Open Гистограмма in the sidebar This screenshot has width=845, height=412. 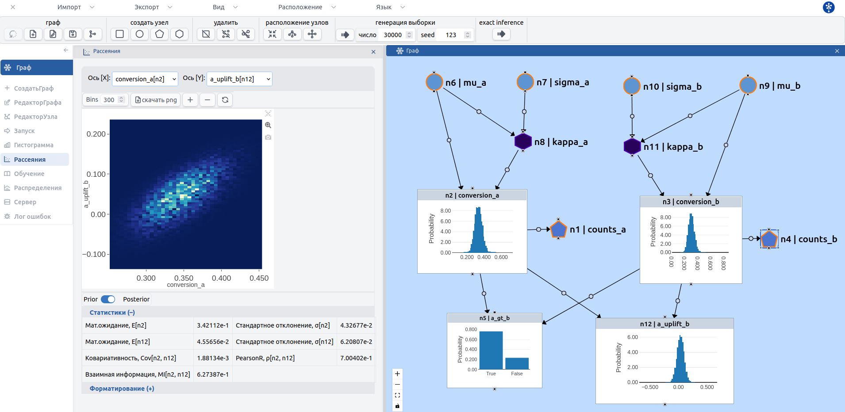[34, 145]
